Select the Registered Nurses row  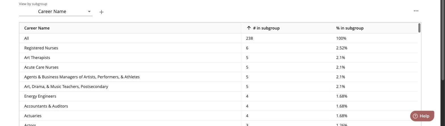pos(219,48)
